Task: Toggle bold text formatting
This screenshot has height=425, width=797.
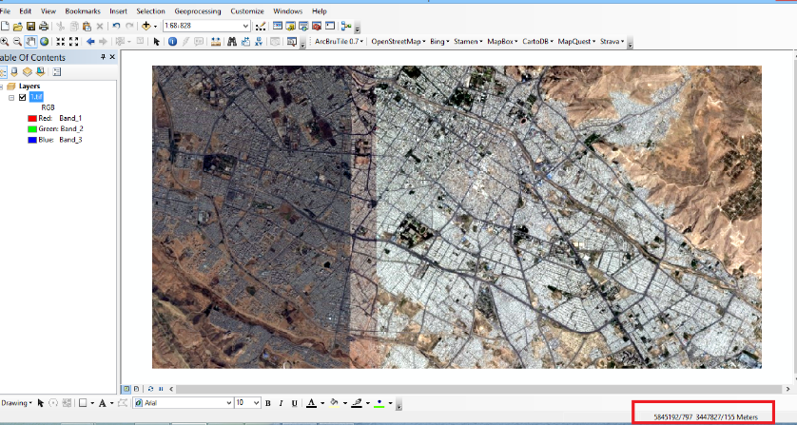Action: [x=268, y=403]
